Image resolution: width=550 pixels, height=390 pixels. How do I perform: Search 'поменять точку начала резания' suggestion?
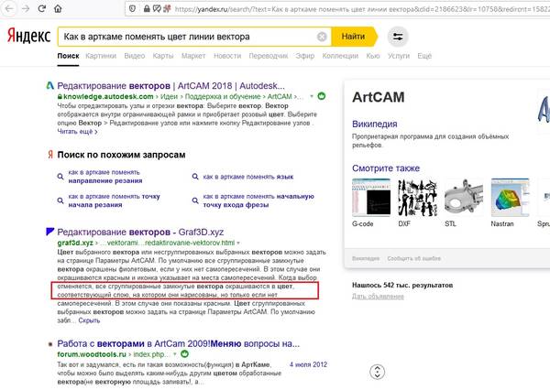coord(114,200)
